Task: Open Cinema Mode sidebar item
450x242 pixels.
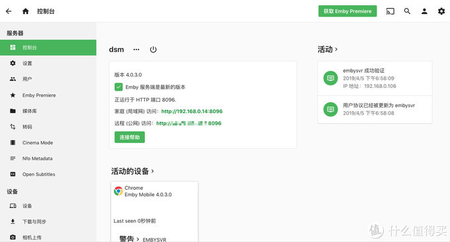Action: click(x=48, y=143)
